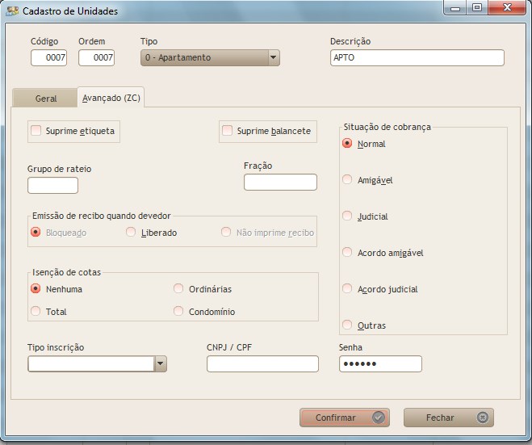Switch to the Geral tab
The image size is (532, 445).
pyautogui.click(x=45, y=99)
